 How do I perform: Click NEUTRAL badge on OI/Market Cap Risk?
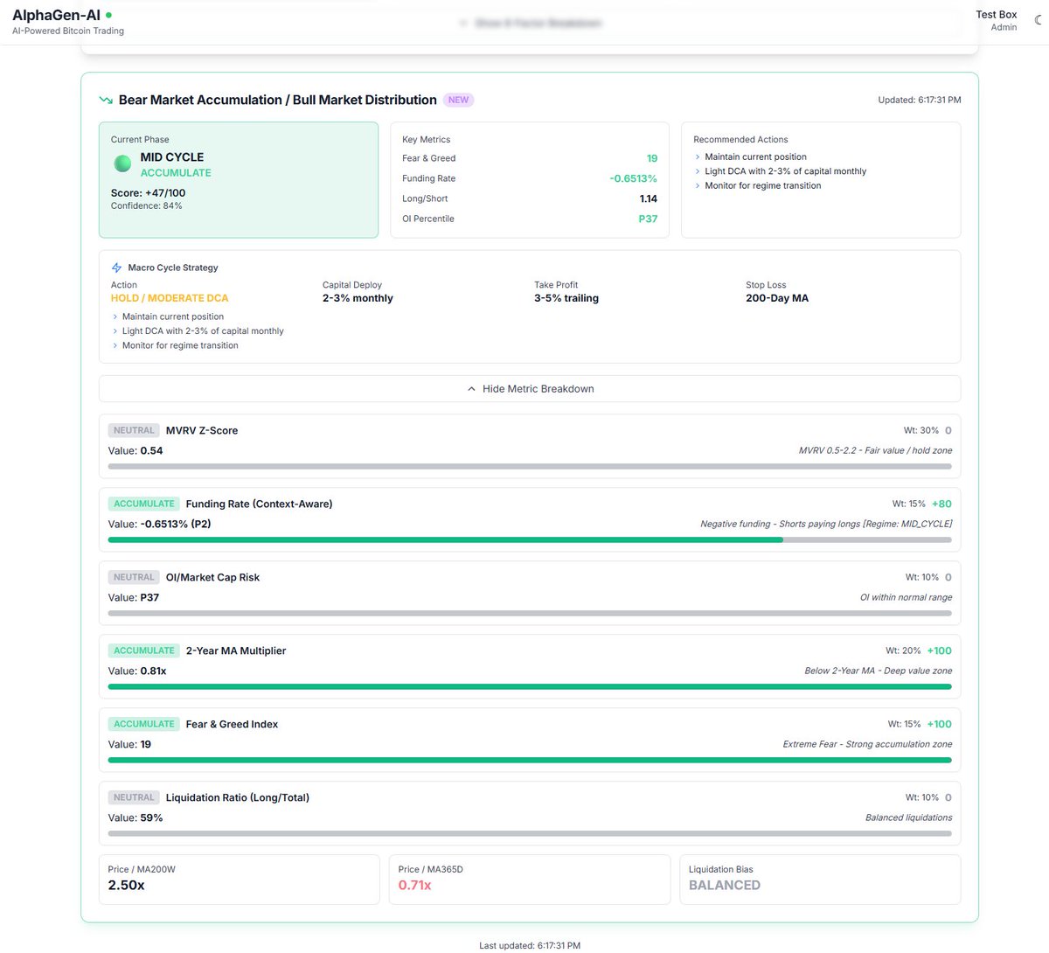pyautogui.click(x=134, y=577)
